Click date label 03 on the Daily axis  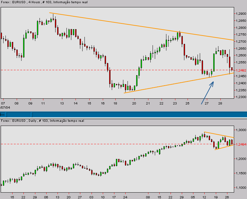pyautogui.click(x=91, y=197)
